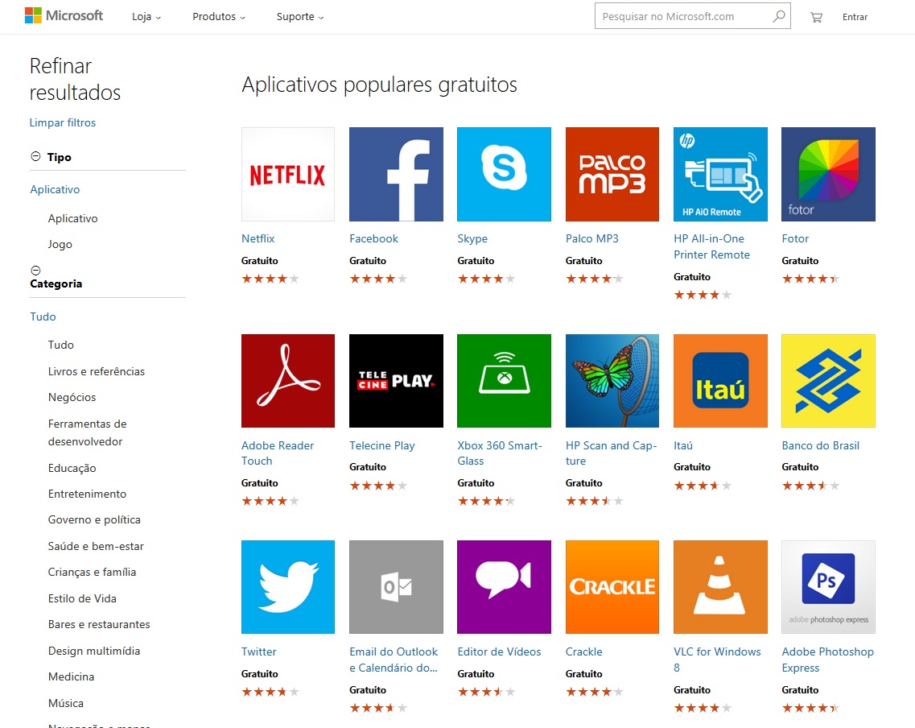Open the VLC for Windows 8 link
Image resolution: width=915 pixels, height=728 pixels.
[717, 660]
